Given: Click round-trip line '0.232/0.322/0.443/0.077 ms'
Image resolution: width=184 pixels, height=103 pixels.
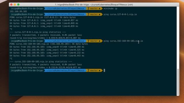Looking at the screenshot, I should [45, 68].
